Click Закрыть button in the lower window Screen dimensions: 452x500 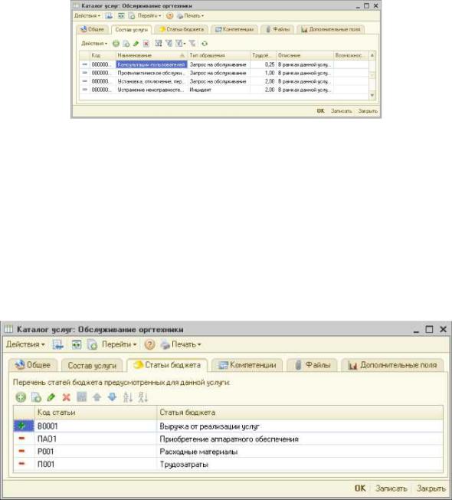coord(431,488)
